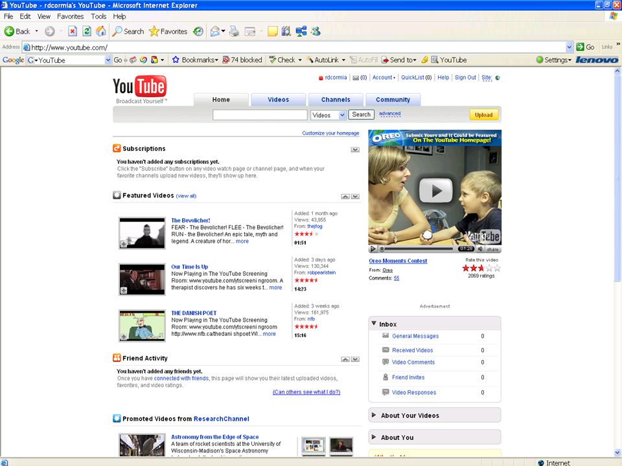Add THE DANISH POET to QuickList
Image resolution: width=622 pixels, height=466 pixels.
tap(124, 337)
